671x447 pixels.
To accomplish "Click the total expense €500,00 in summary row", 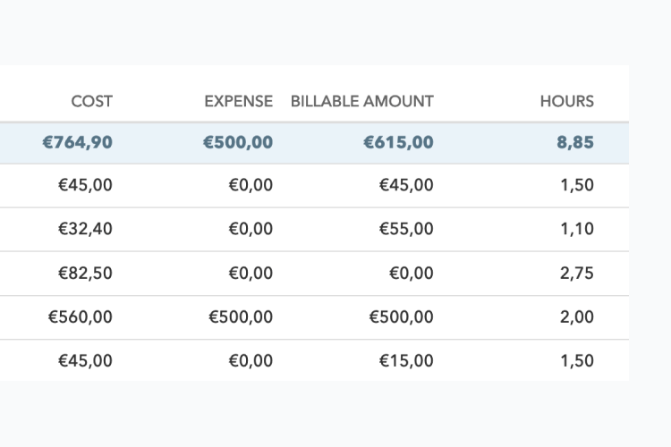I will 238,142.
